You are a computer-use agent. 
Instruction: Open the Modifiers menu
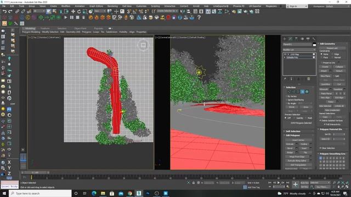coord(66,6)
